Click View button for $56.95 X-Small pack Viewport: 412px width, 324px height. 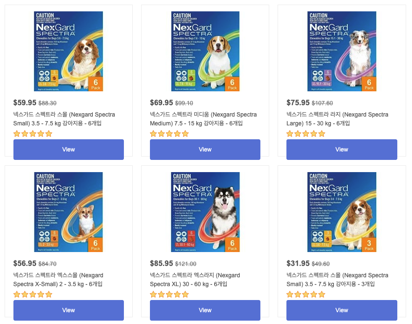[68, 310]
